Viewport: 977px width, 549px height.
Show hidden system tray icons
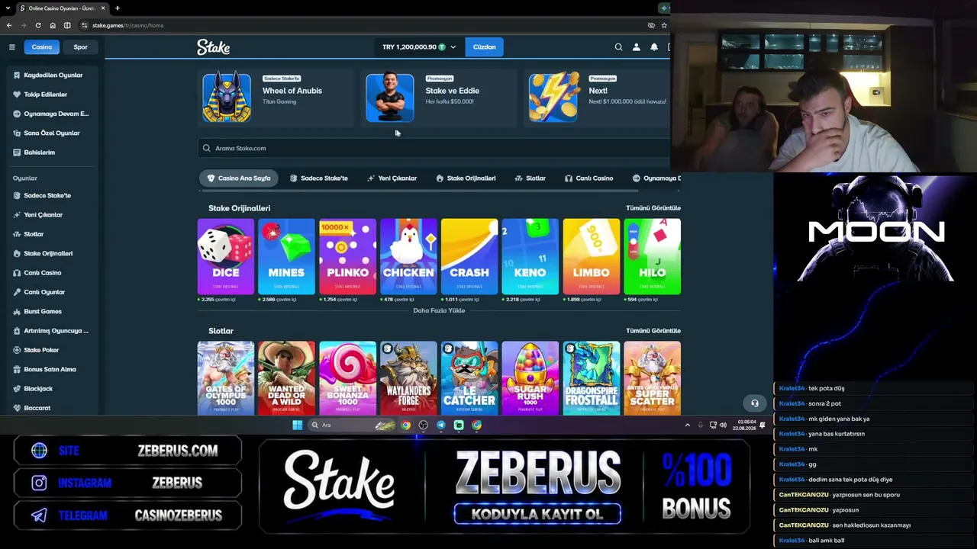(x=687, y=425)
